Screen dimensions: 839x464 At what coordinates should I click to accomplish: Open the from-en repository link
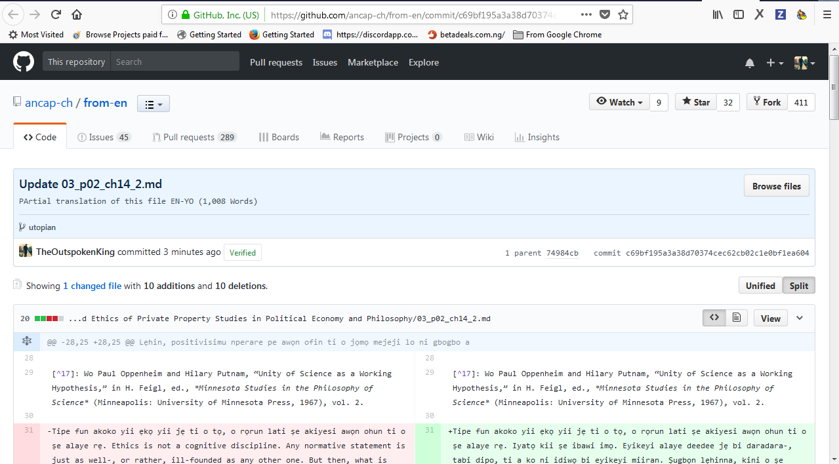[x=106, y=103]
